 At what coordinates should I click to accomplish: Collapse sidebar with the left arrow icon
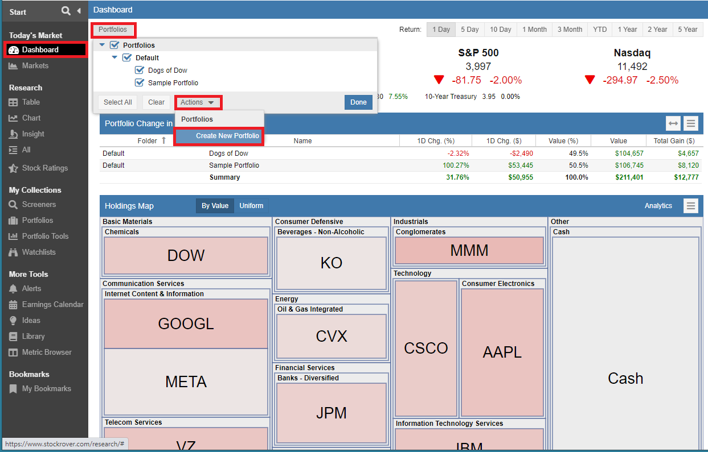[x=79, y=11]
